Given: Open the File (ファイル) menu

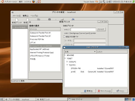Looking at the screenshot, I should pyautogui.click(x=17, y=16).
